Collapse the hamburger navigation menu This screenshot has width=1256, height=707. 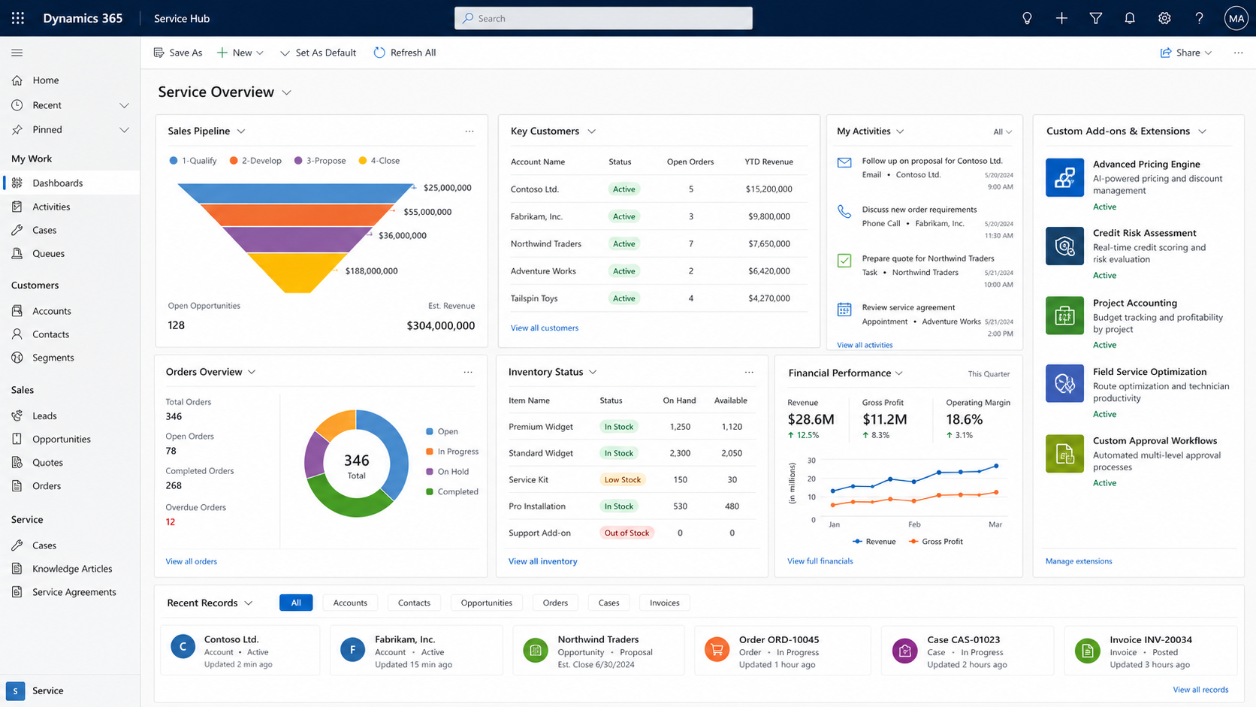click(17, 53)
